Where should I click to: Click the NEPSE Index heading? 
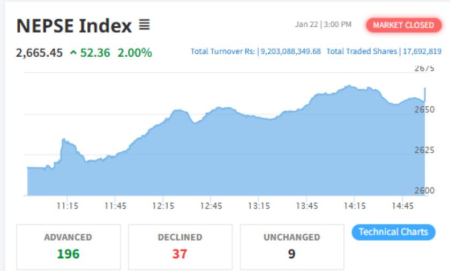(74, 26)
